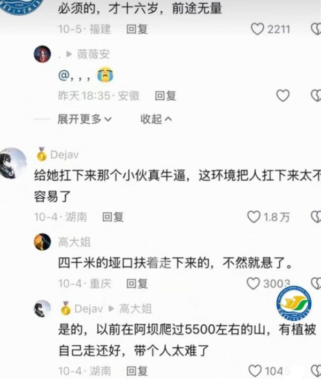Dislike 薇薇安's crying emoji reply
The height and width of the screenshot is (379, 321).
pos(316,95)
